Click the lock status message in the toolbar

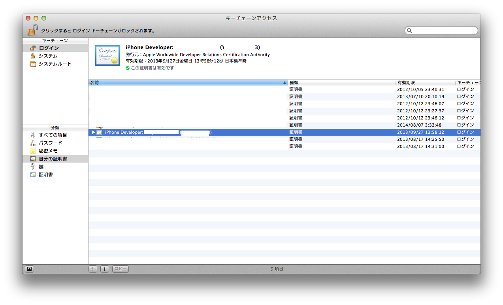[x=98, y=30]
